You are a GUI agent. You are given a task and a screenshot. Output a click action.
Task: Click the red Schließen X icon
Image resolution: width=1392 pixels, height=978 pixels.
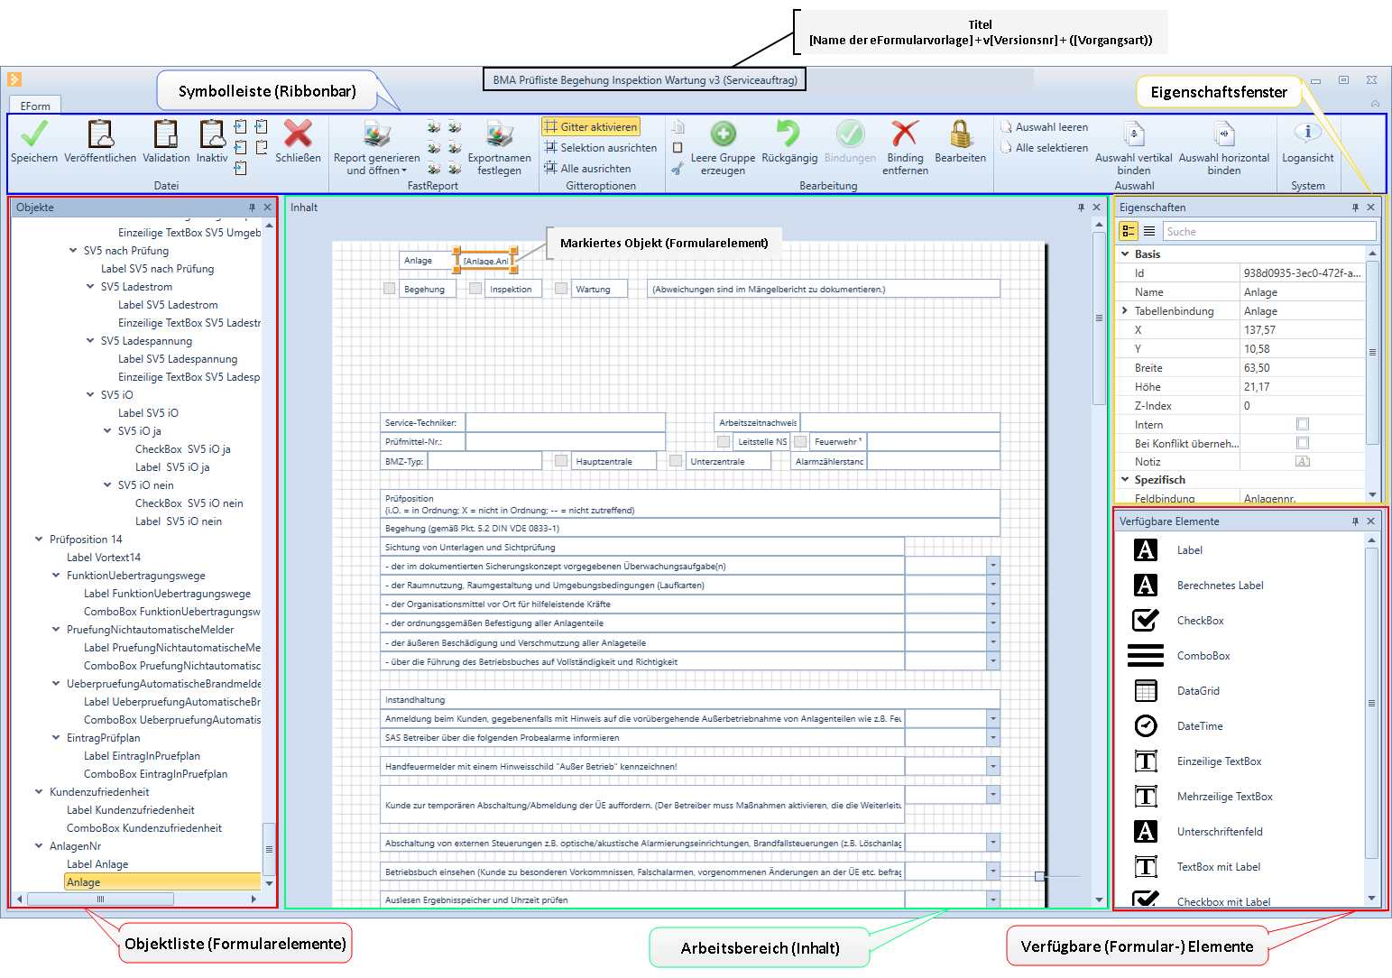tap(298, 134)
